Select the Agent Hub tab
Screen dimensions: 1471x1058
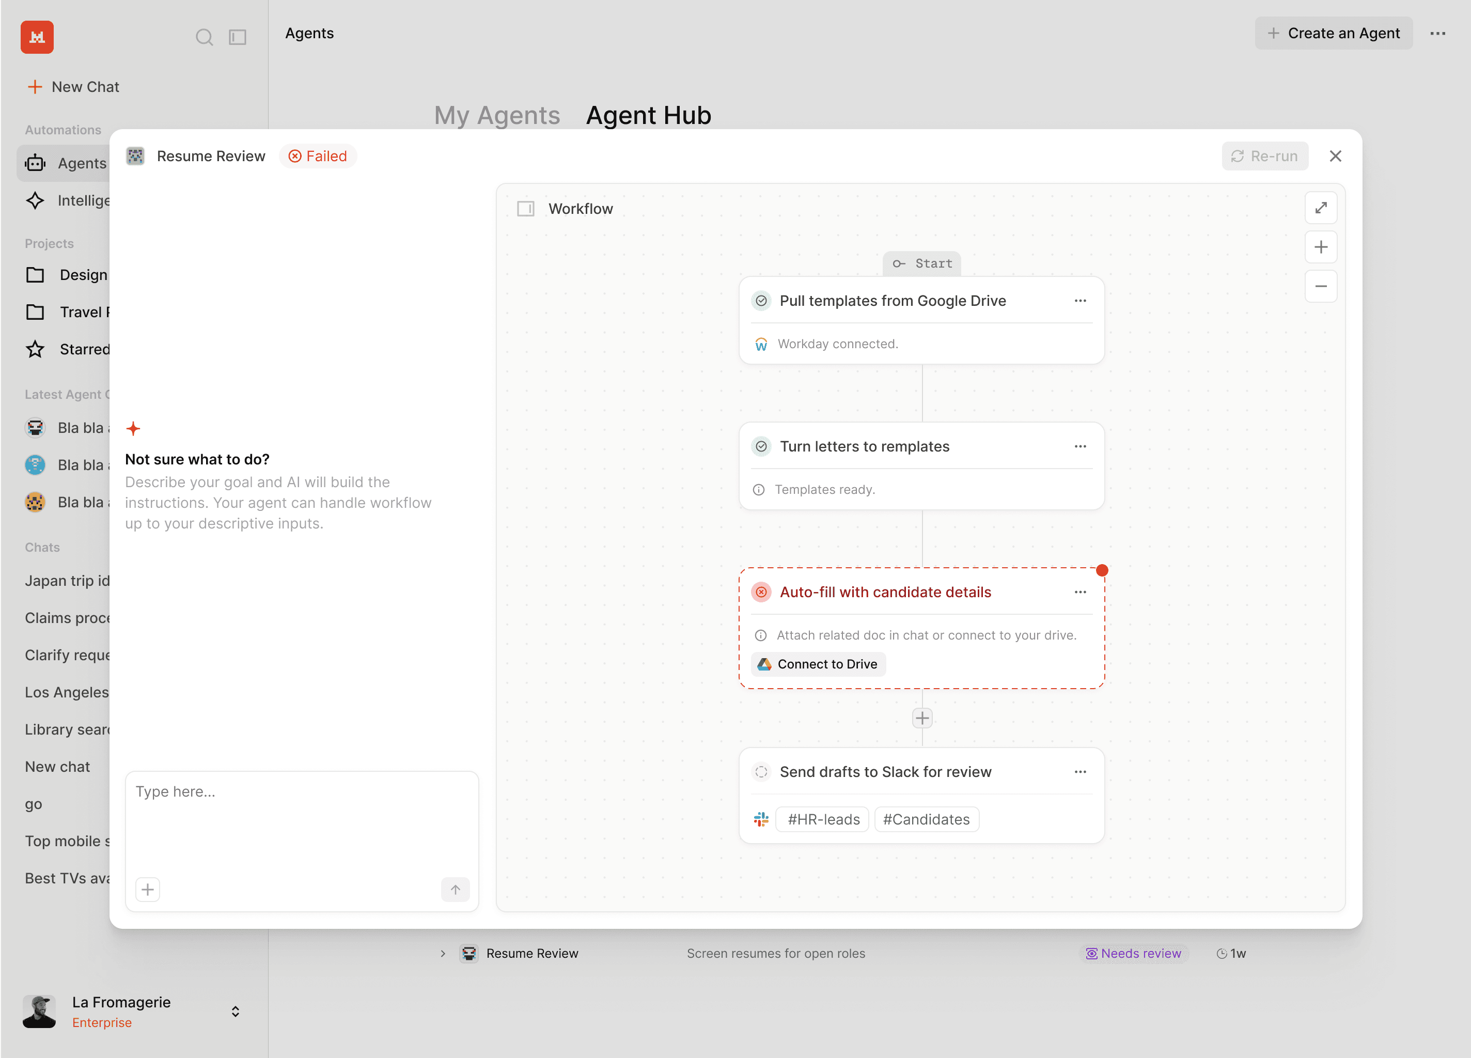648,116
